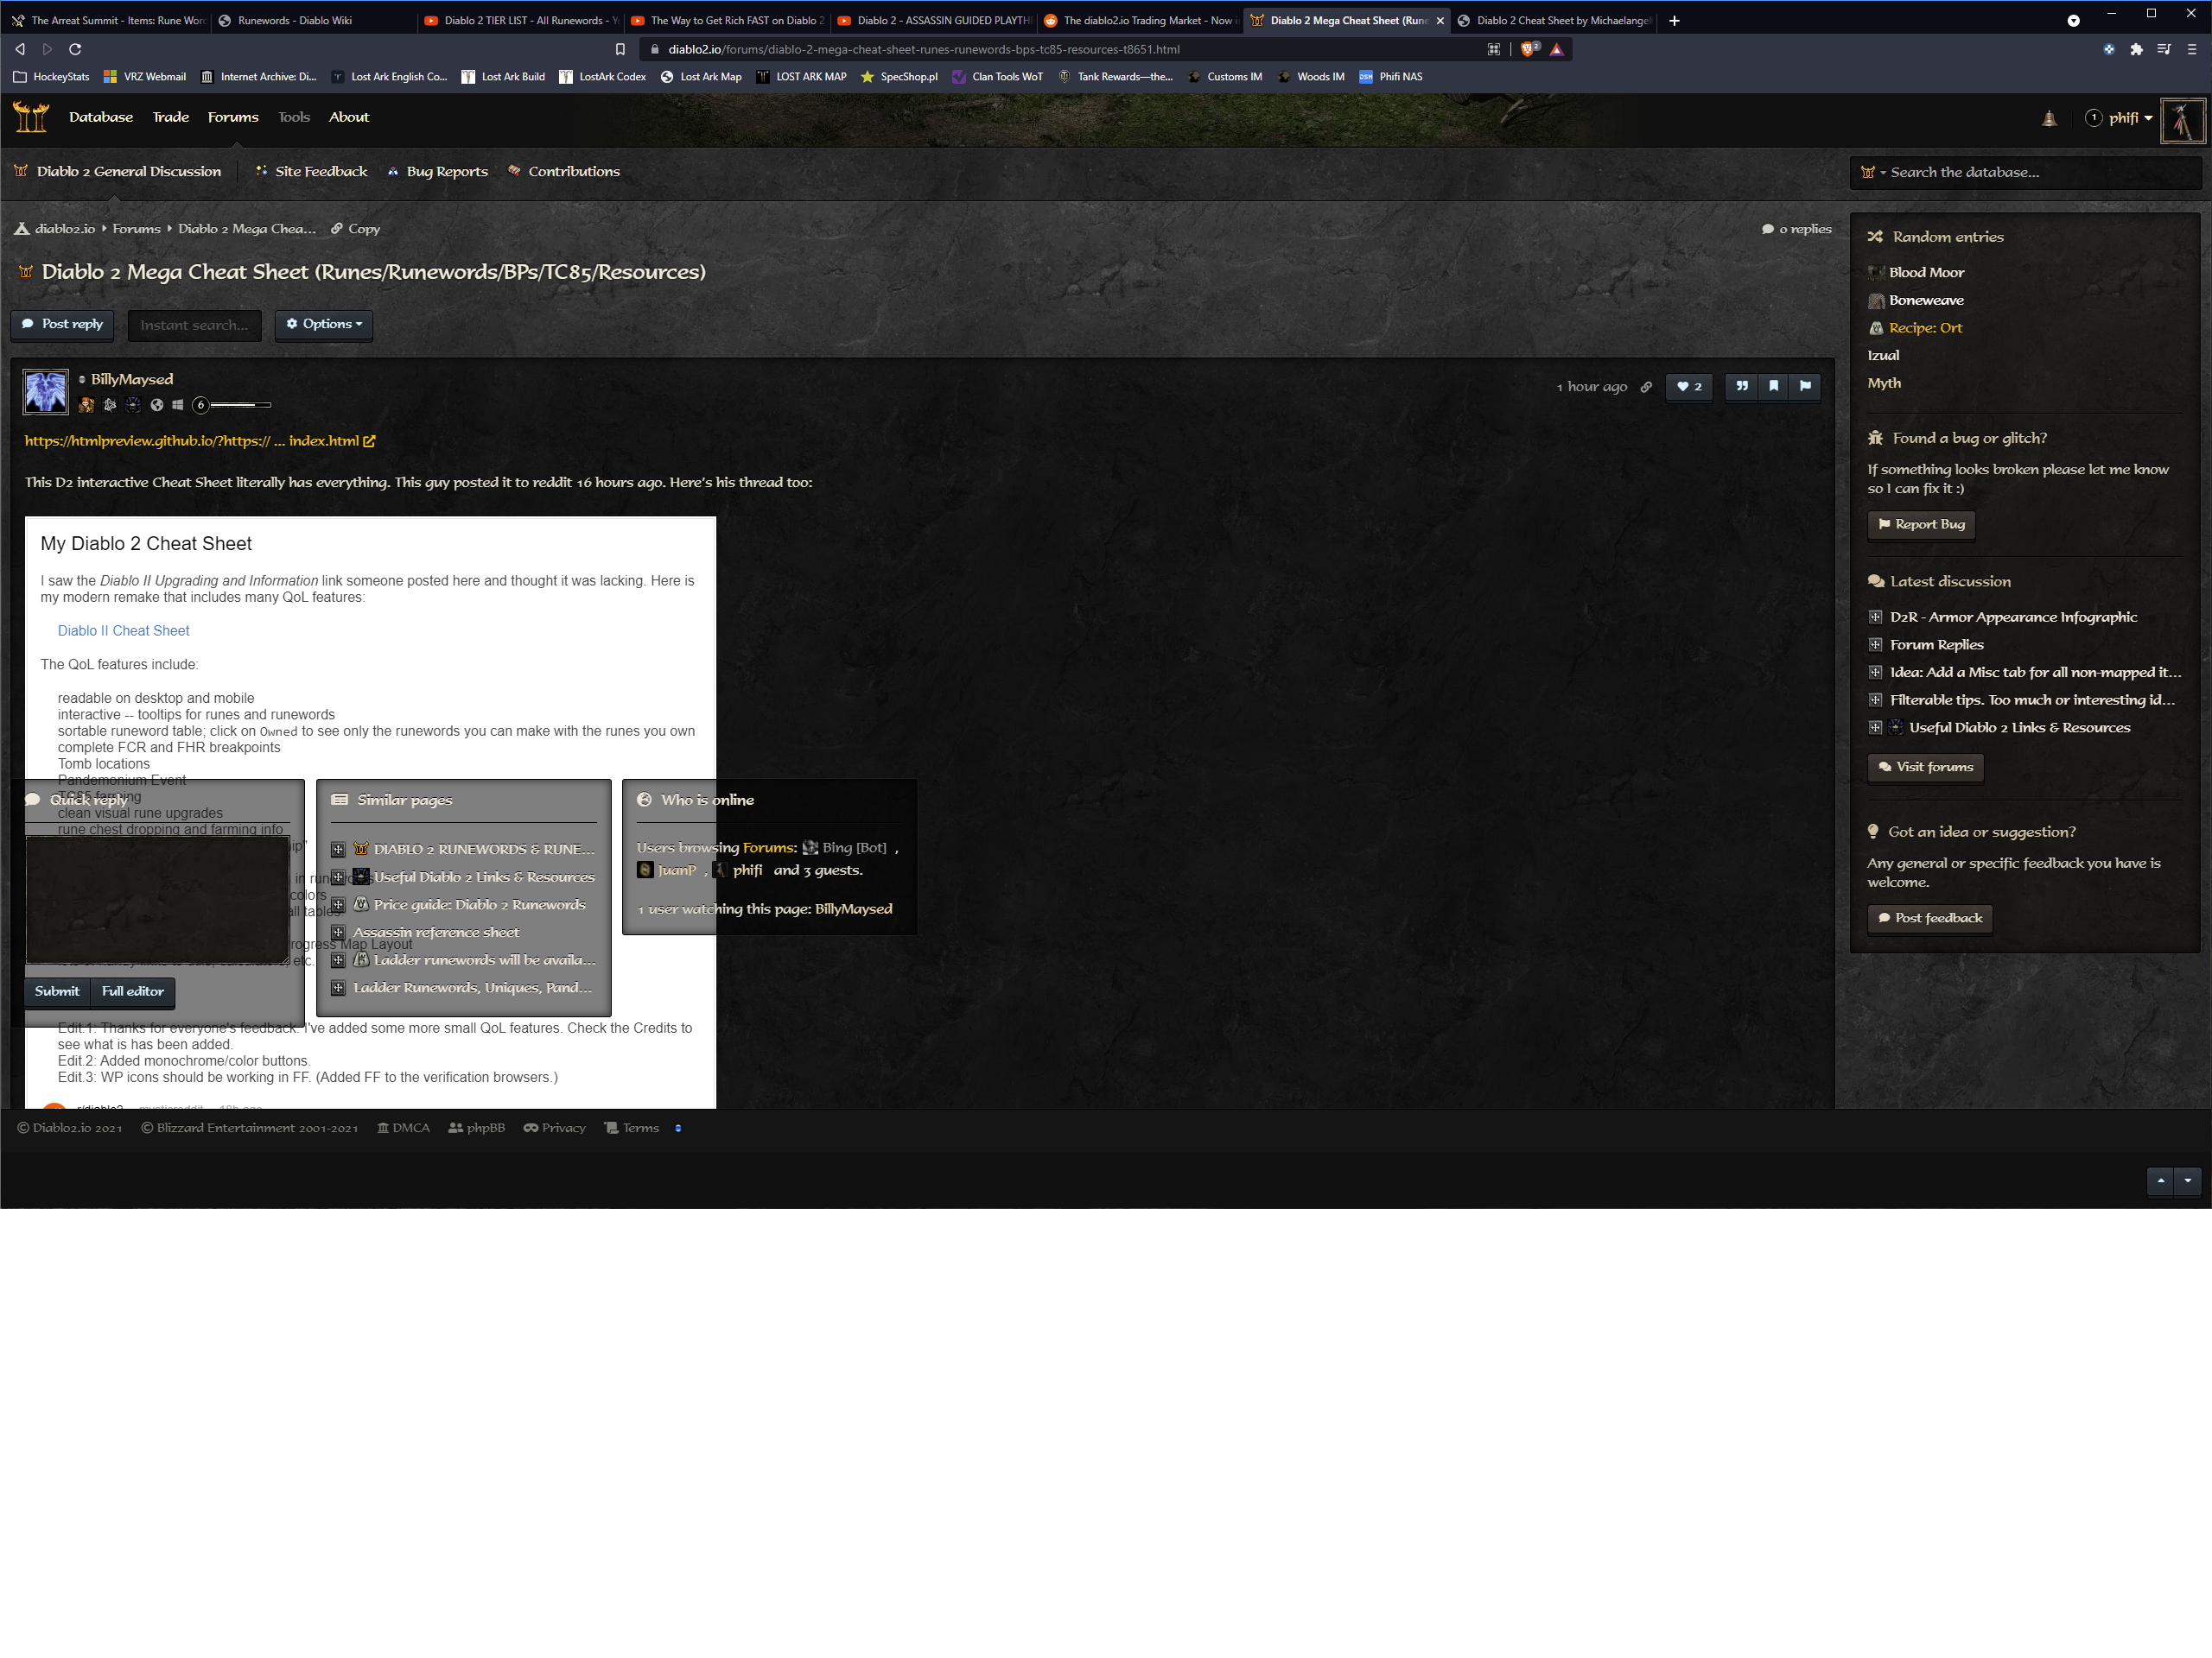Expand the Forum Replies preview plus icon
This screenshot has width=2212, height=1658.
[1875, 644]
